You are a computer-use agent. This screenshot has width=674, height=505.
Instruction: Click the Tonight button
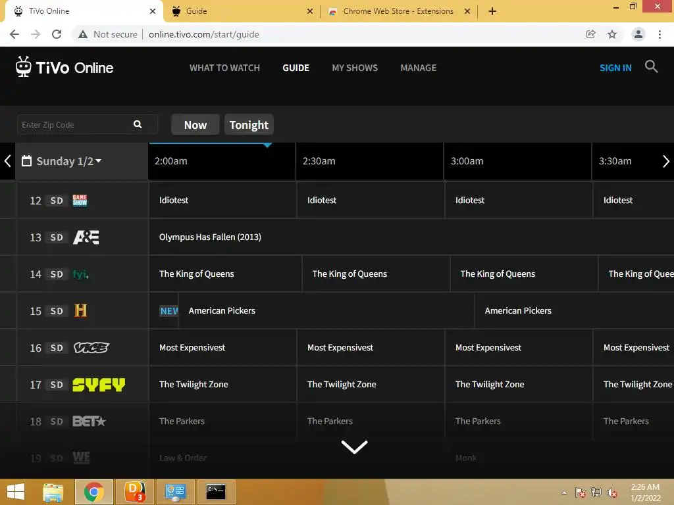click(x=249, y=124)
